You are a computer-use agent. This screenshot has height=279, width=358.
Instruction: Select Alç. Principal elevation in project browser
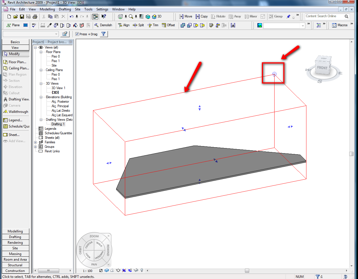(x=60, y=106)
